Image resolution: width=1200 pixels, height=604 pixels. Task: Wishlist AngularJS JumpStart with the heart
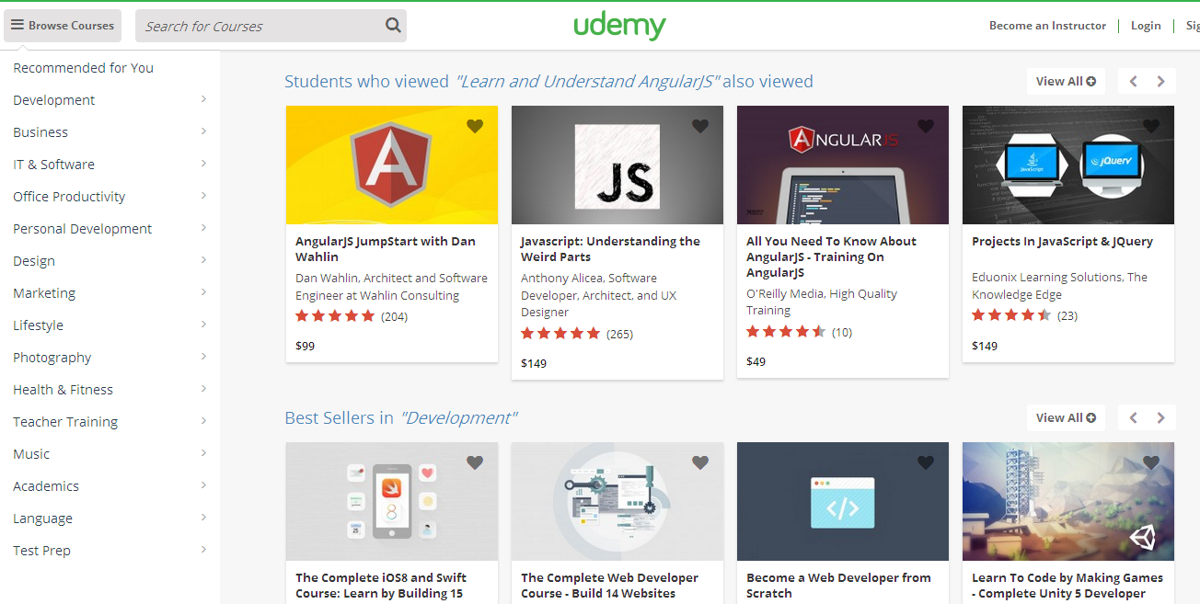pyautogui.click(x=475, y=126)
